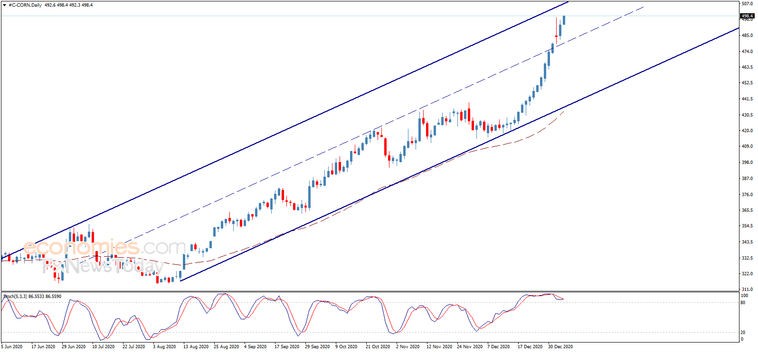Click the 21 Oct 2020 date label
The width and height of the screenshot is (758, 352).
tap(378, 347)
